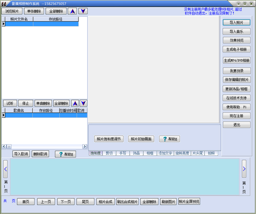This screenshot has width=256, height=214.
Task: Click 总播放时间 column header
Action: click(x=68, y=111)
